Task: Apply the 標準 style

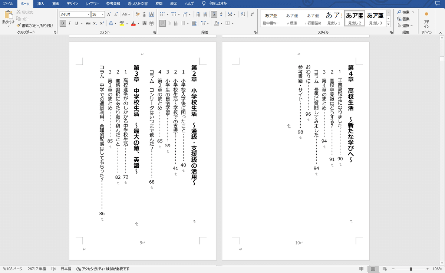Action: pos(291,18)
